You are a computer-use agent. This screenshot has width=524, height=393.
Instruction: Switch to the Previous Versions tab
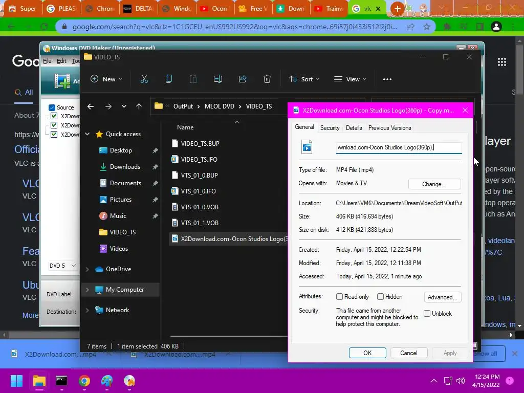[x=389, y=128]
